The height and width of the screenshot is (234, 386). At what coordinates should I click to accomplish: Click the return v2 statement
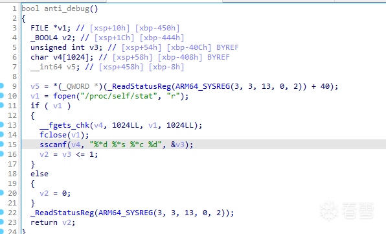tap(52, 222)
